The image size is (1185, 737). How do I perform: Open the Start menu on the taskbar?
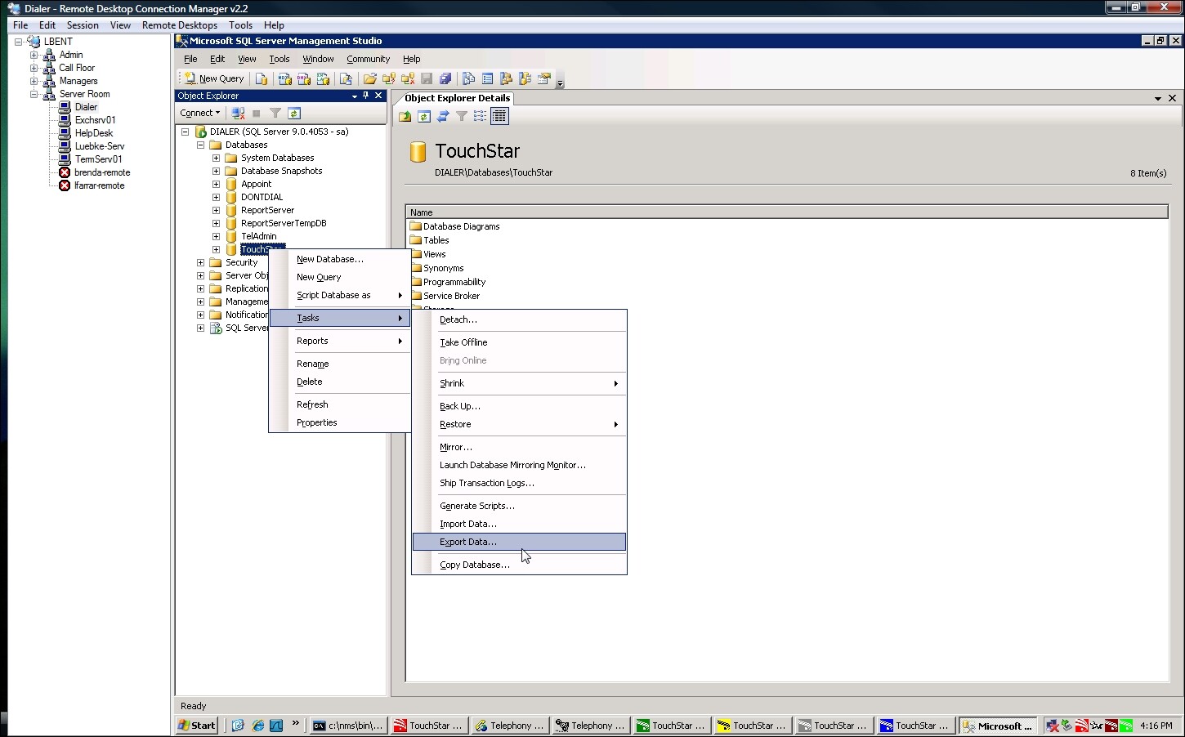(195, 725)
